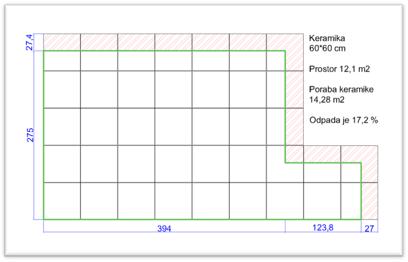408x262 pixels.
Task: Click the "Prostor 12,1 m2" annotation
Action: click(x=339, y=70)
